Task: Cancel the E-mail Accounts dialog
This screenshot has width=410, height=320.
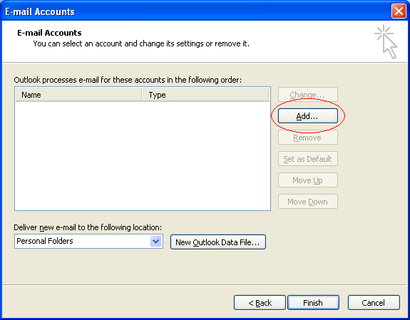Action: pyautogui.click(x=374, y=302)
